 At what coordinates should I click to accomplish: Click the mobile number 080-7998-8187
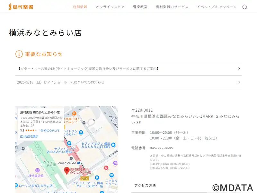(170, 164)
